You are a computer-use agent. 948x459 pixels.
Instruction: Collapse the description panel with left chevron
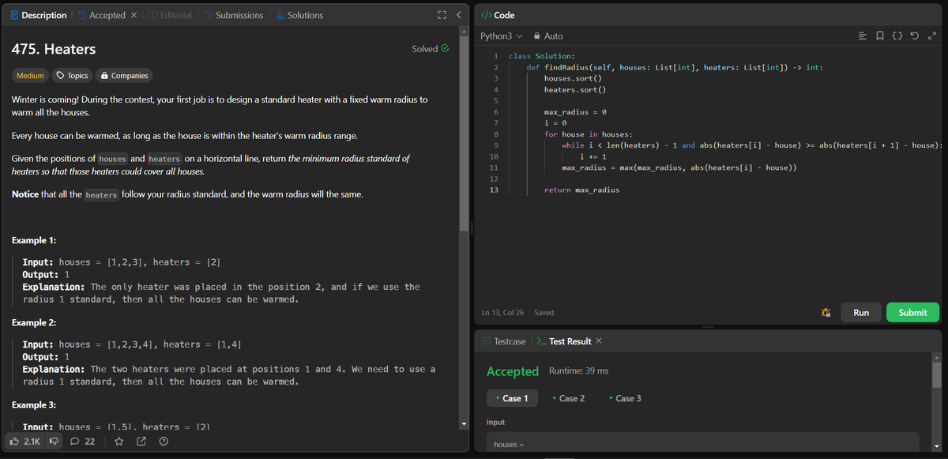click(459, 15)
